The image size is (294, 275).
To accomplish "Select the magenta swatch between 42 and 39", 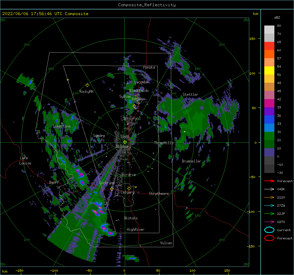I will [269, 103].
